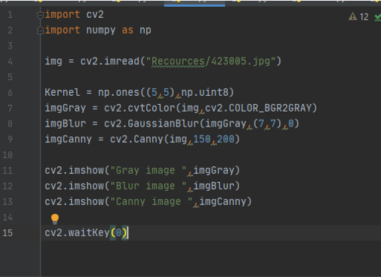Click "np.ones" on line 6
The height and width of the screenshot is (277, 381).
pos(118,93)
